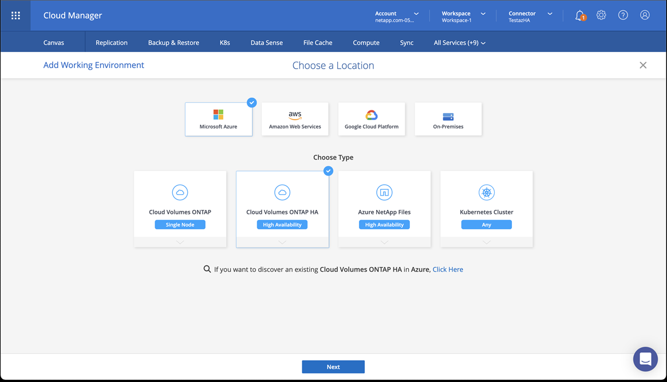Close the Add Working Environment wizard
Screen dimensions: 667x382
tap(643, 65)
